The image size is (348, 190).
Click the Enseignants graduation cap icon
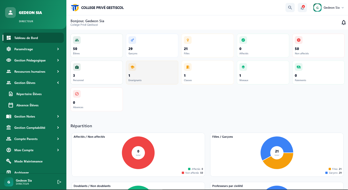tap(132, 67)
